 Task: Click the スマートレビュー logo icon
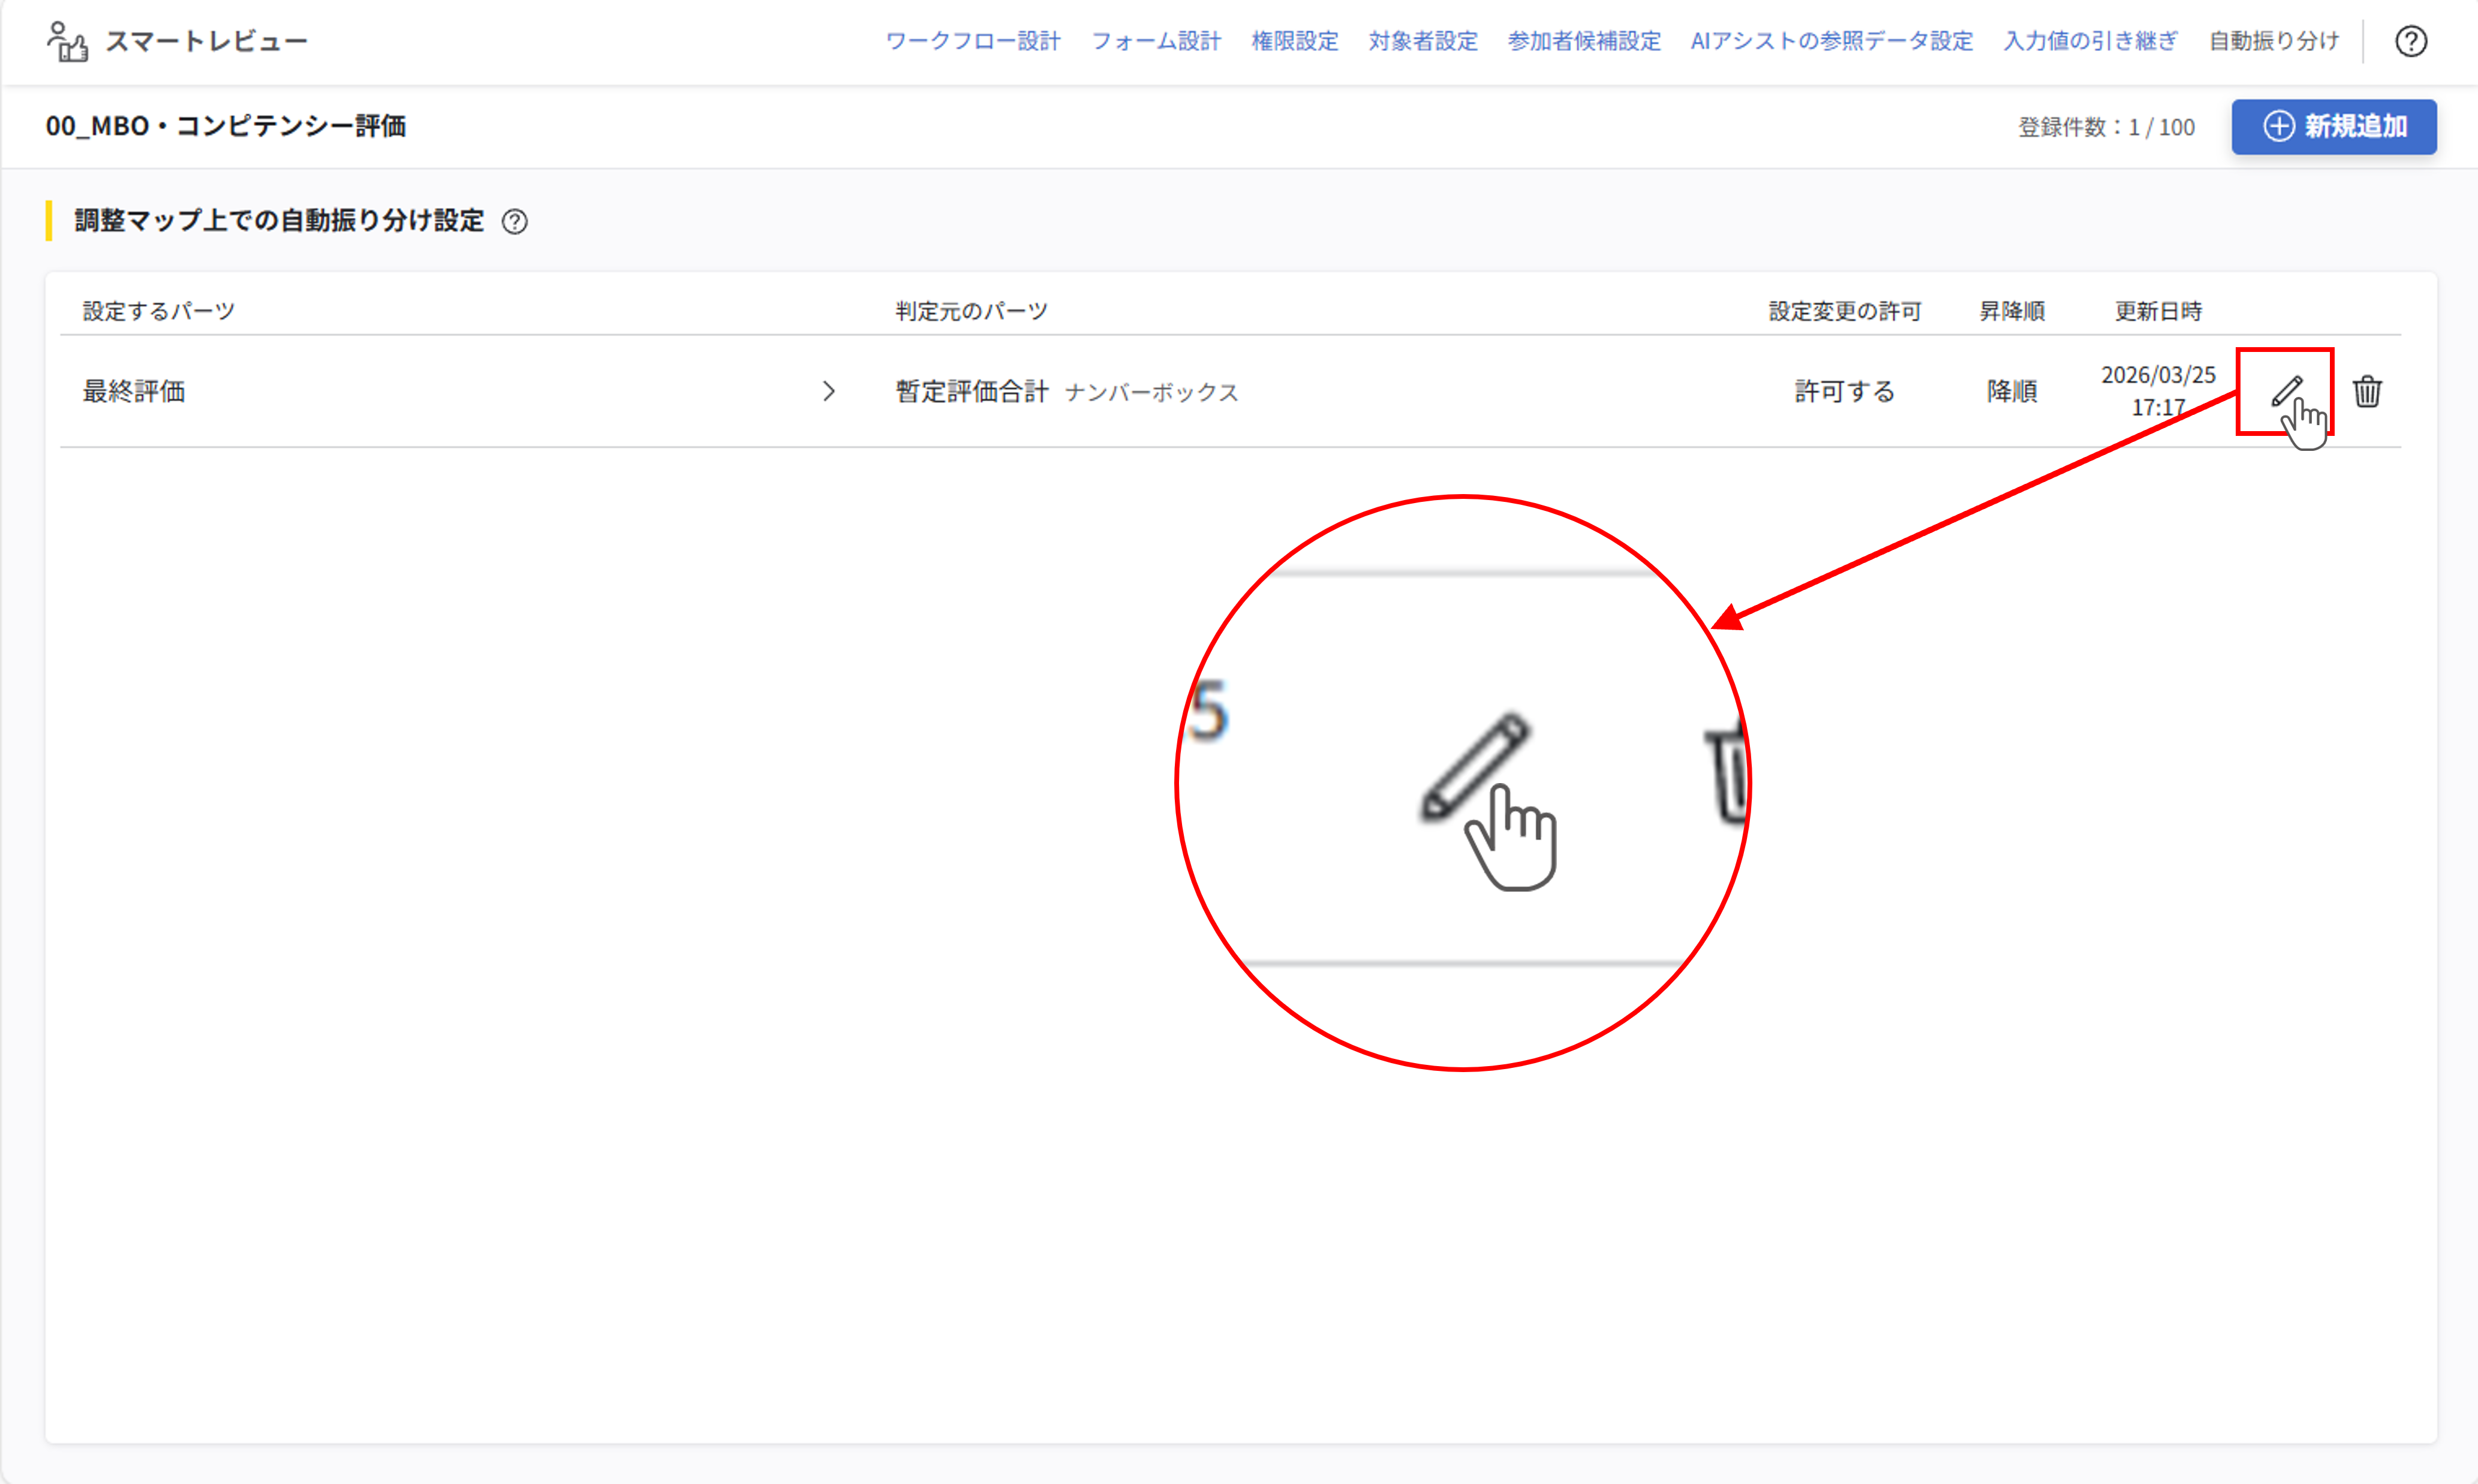[x=68, y=41]
